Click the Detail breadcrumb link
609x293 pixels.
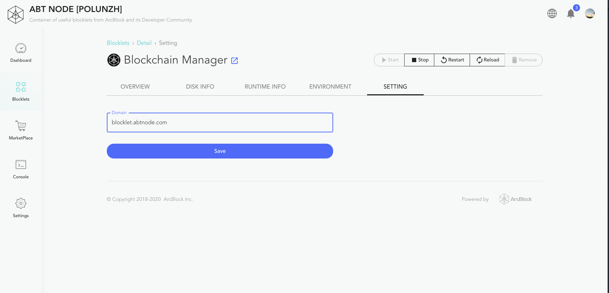tap(144, 43)
